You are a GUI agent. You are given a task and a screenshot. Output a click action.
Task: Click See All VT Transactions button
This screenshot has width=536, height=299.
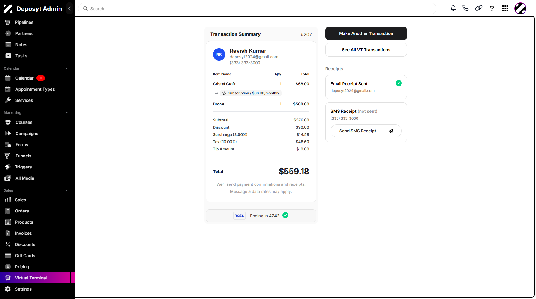point(366,50)
